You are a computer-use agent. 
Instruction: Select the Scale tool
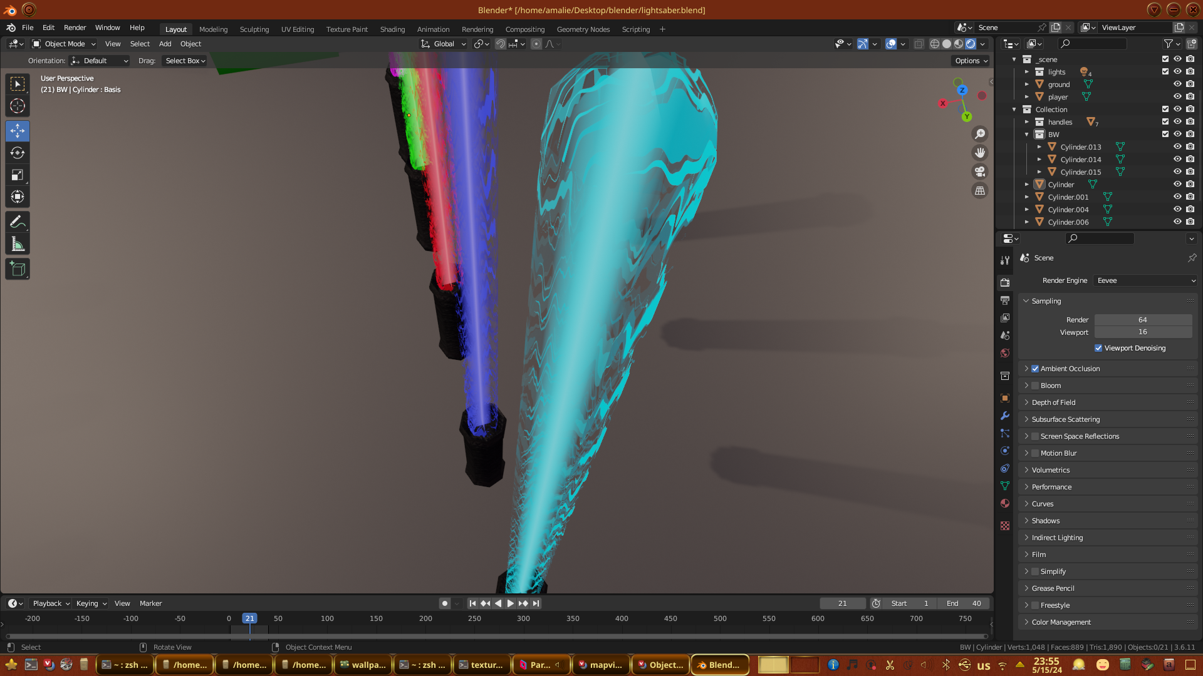18,175
